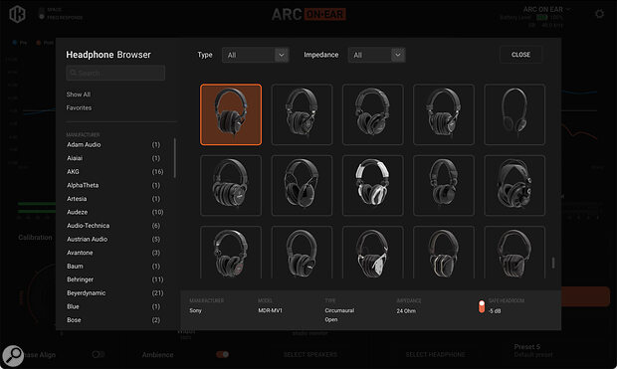Expand the ARC ON EAR device dropdown
The width and height of the screenshot is (617, 369).
[x=547, y=9]
